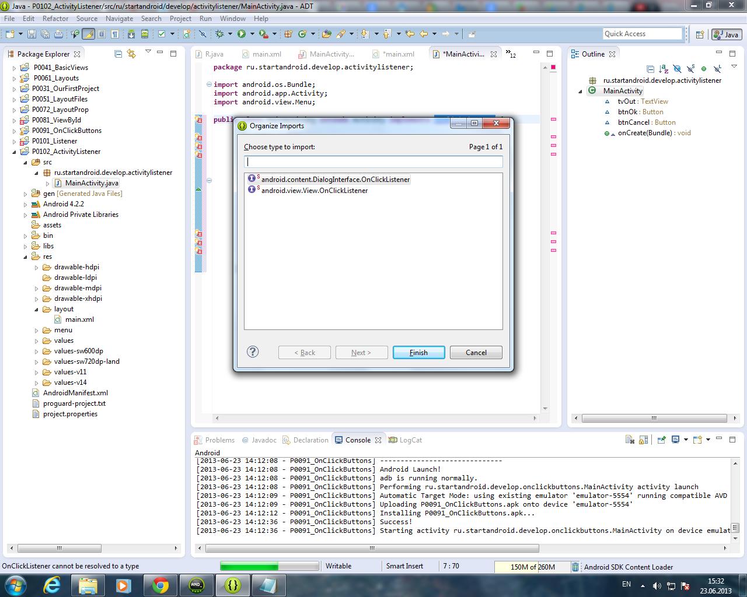
Task: Click the Finish button
Action: 418,352
